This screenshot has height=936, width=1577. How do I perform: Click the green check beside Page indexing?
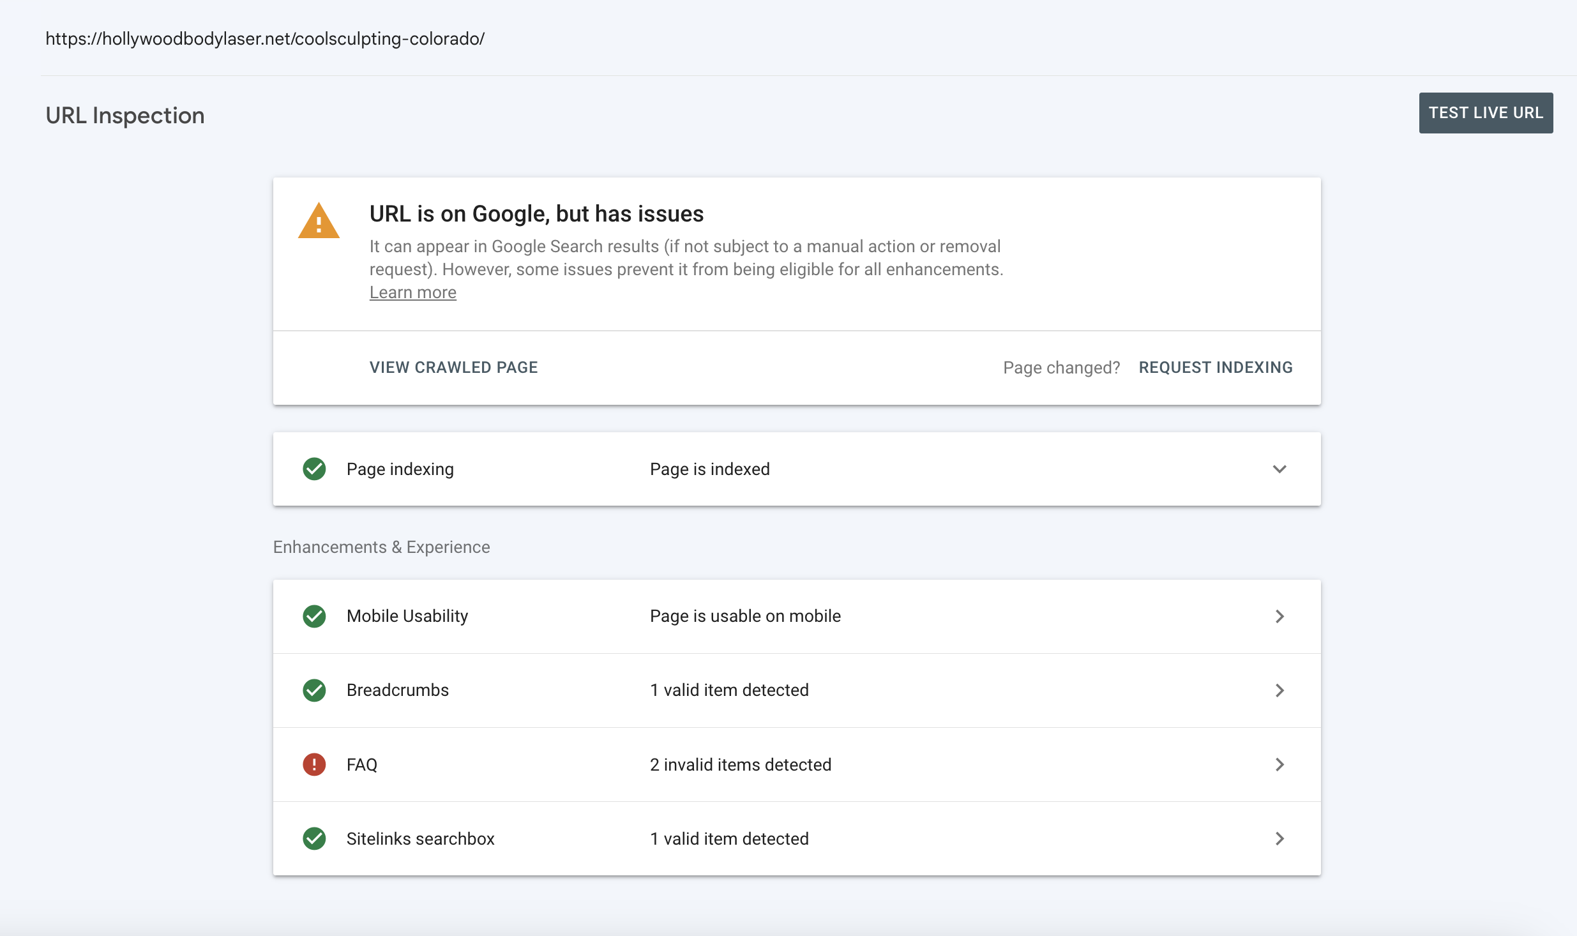pyautogui.click(x=314, y=469)
